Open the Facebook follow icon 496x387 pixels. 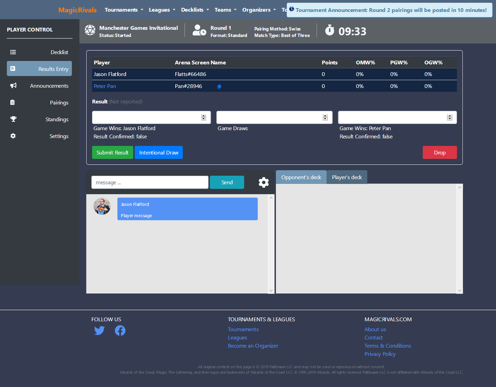pos(120,331)
